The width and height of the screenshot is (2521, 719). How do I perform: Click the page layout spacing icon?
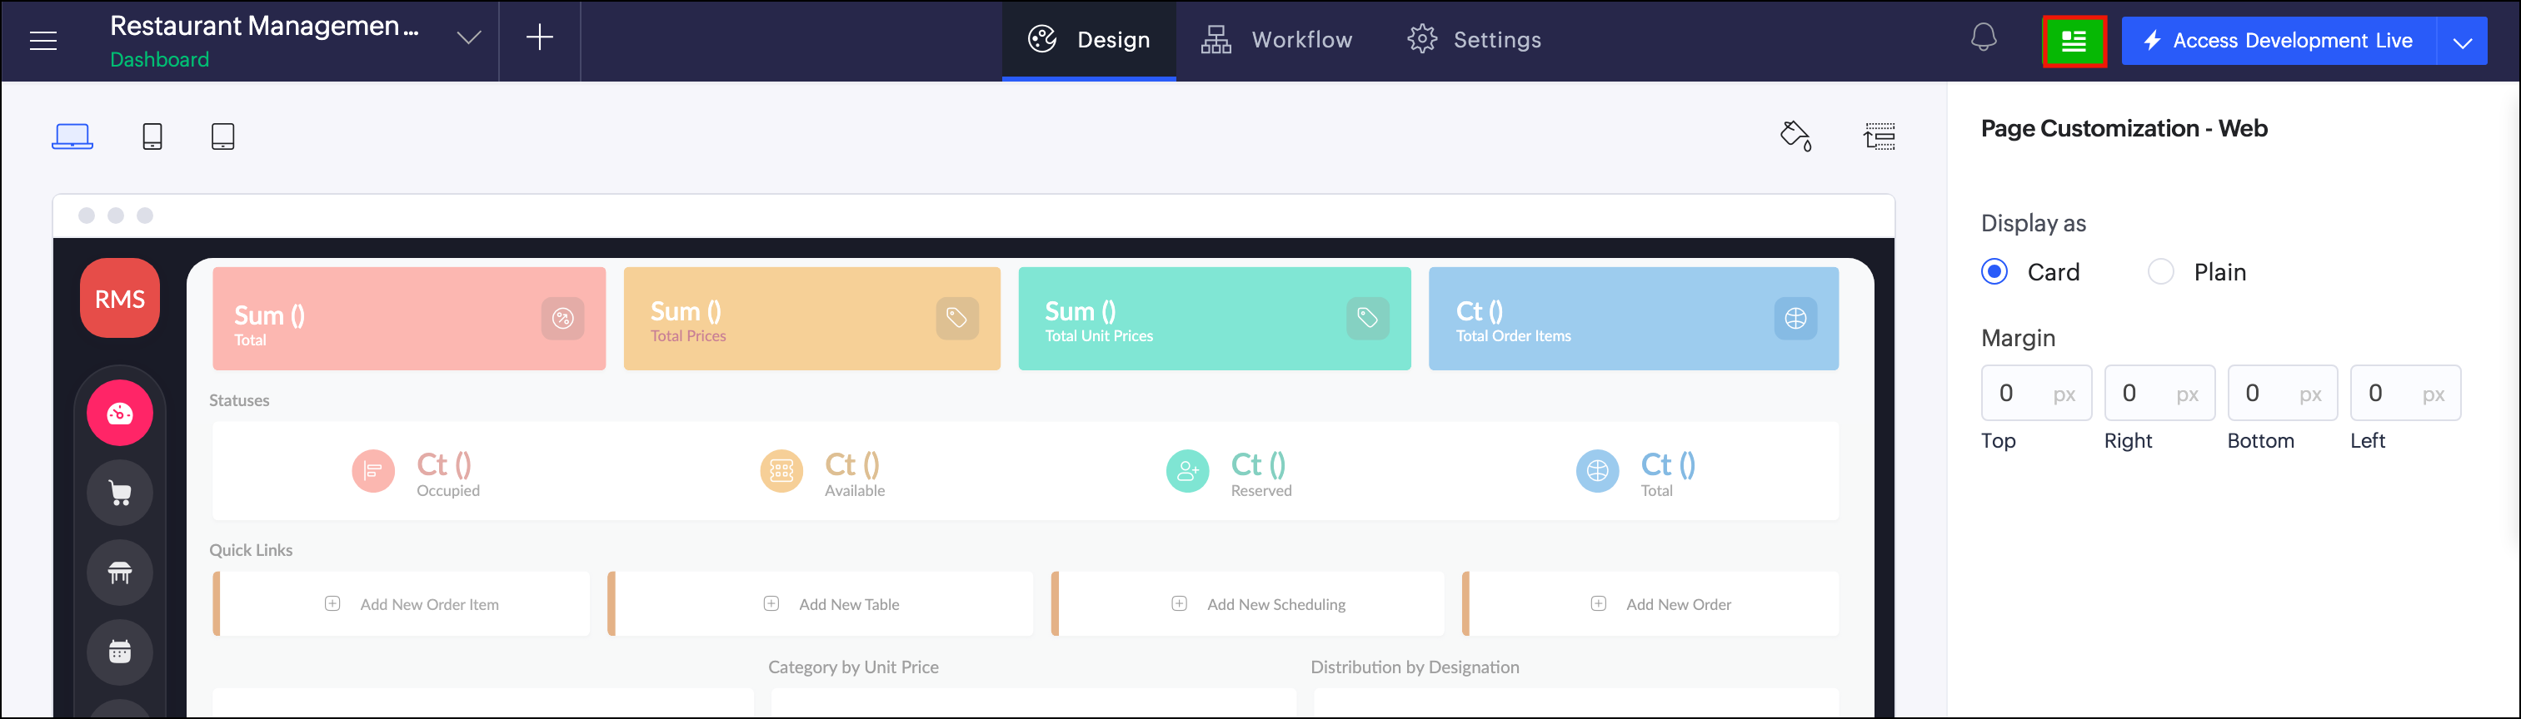tap(1879, 136)
